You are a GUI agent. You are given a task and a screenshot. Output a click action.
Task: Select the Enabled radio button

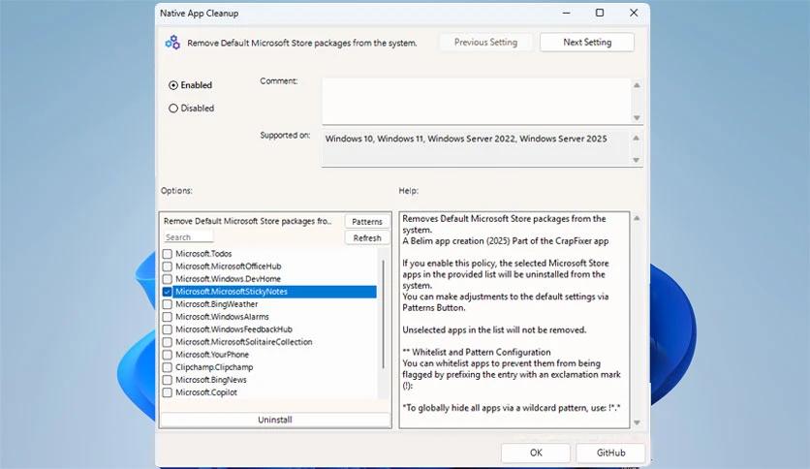pyautogui.click(x=173, y=85)
